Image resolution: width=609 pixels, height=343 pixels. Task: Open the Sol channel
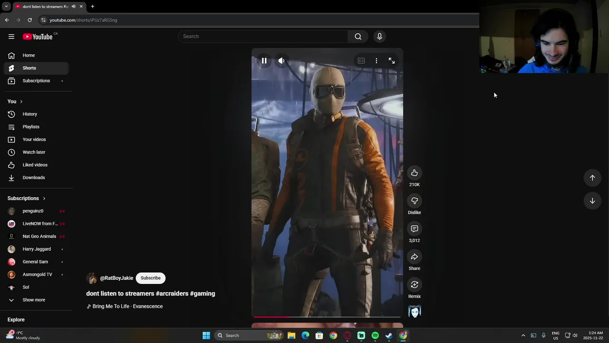pyautogui.click(x=36, y=287)
